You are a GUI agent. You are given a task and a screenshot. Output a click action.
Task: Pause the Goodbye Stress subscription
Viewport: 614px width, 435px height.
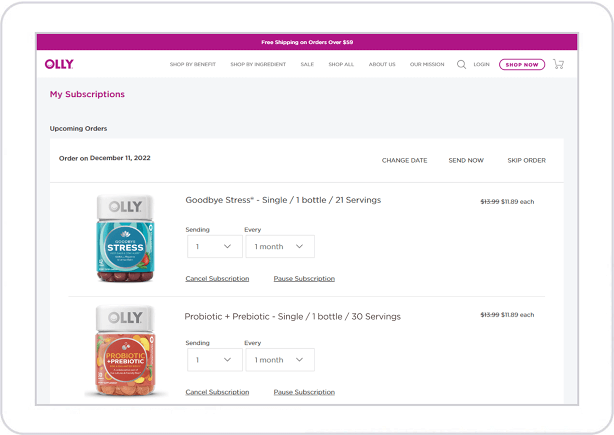coord(304,279)
